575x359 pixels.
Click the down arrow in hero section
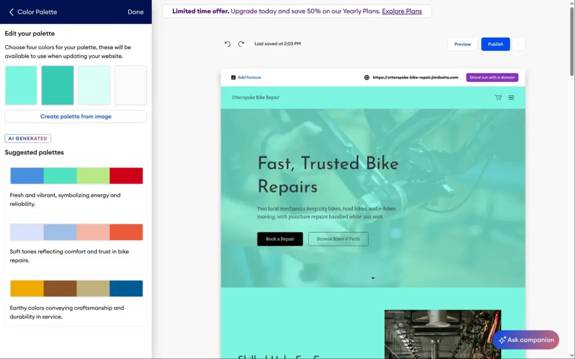[373, 278]
